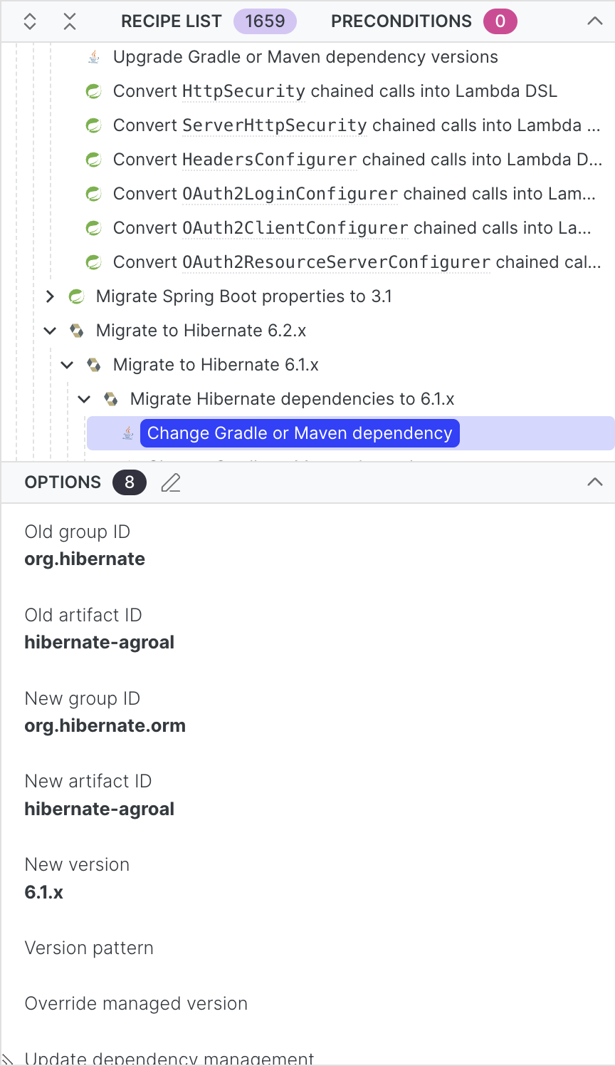Click the expand all arrows icon
Viewport: 615px width, 1066px height.
point(30,21)
